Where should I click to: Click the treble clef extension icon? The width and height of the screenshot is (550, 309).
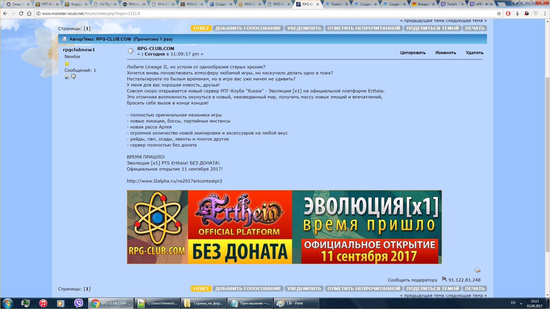pyautogui.click(x=517, y=13)
